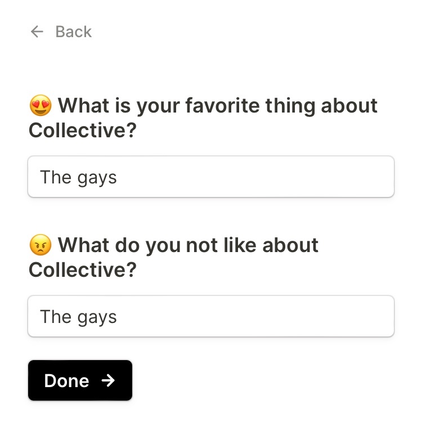Click the word "Collective?" in the second question
Viewport: 422px width, 422px height.
pyautogui.click(x=83, y=270)
